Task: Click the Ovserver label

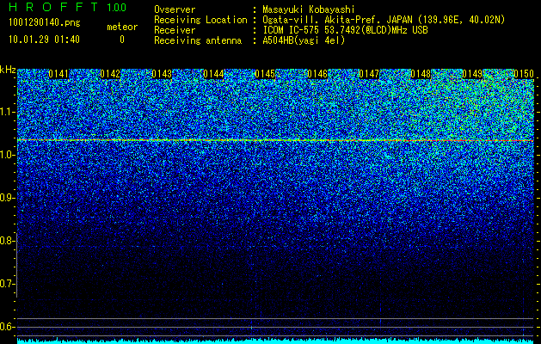Action: point(175,9)
